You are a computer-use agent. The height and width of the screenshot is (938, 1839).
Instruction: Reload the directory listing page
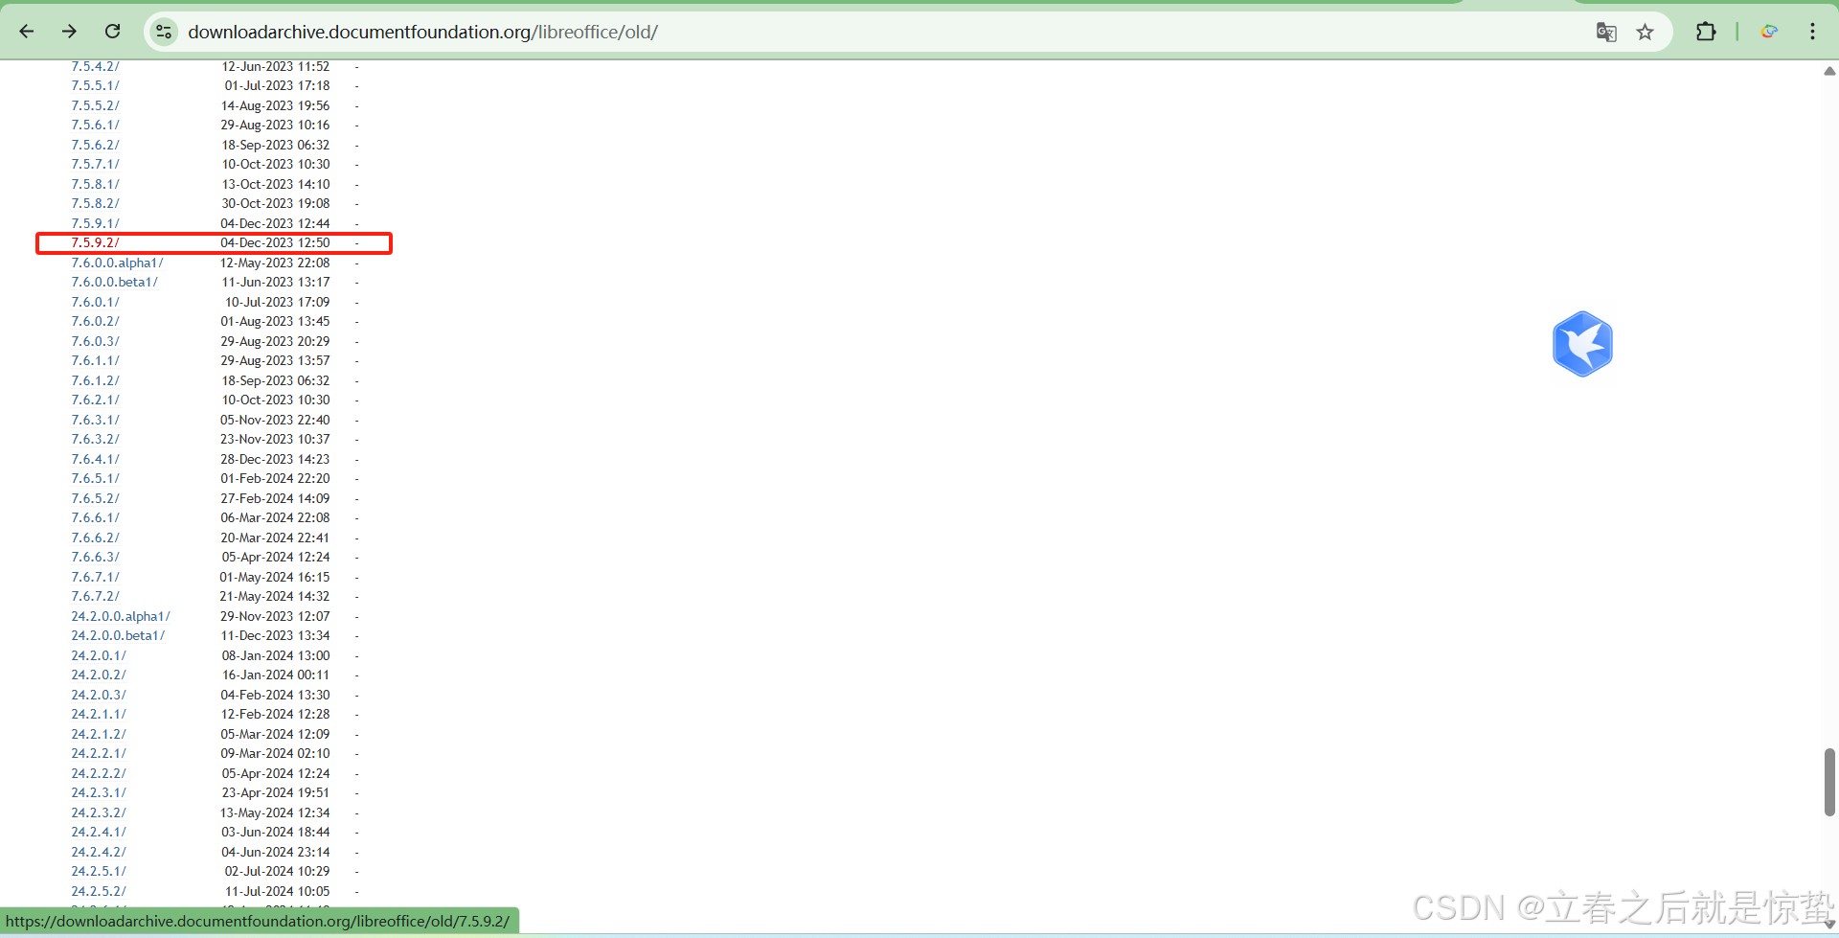tap(112, 31)
